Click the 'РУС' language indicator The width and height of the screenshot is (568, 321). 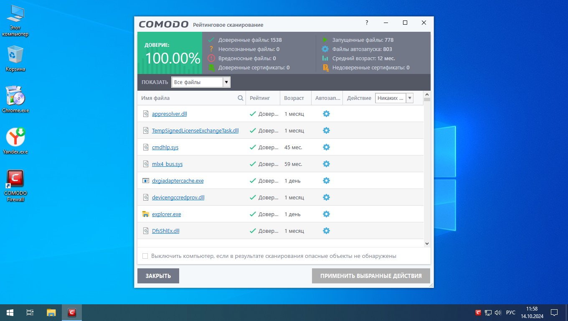point(510,313)
